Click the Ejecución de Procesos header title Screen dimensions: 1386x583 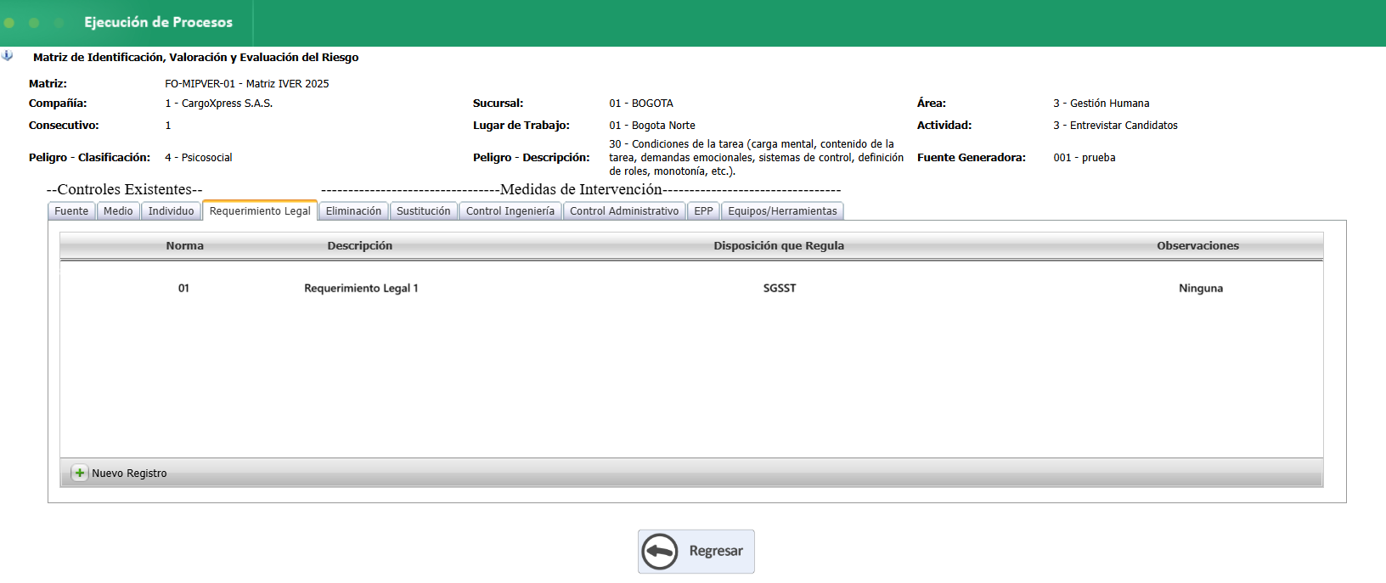coord(158,22)
